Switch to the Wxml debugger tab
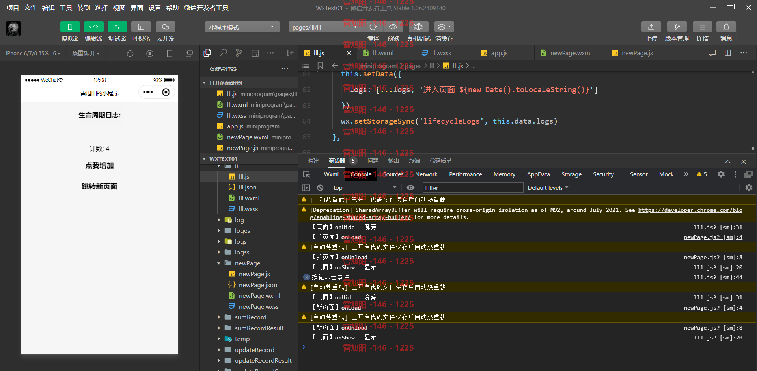The height and width of the screenshot is (371, 757). [331, 174]
